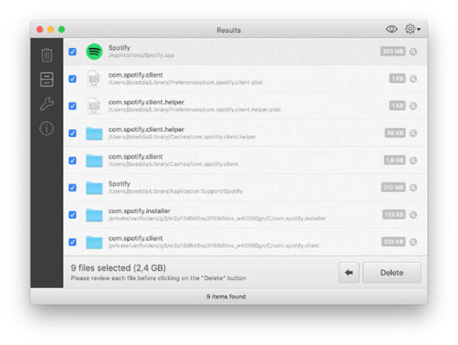Reveal Spotify.app in Finder magnifier icon
The height and width of the screenshot is (345, 458).
[413, 52]
